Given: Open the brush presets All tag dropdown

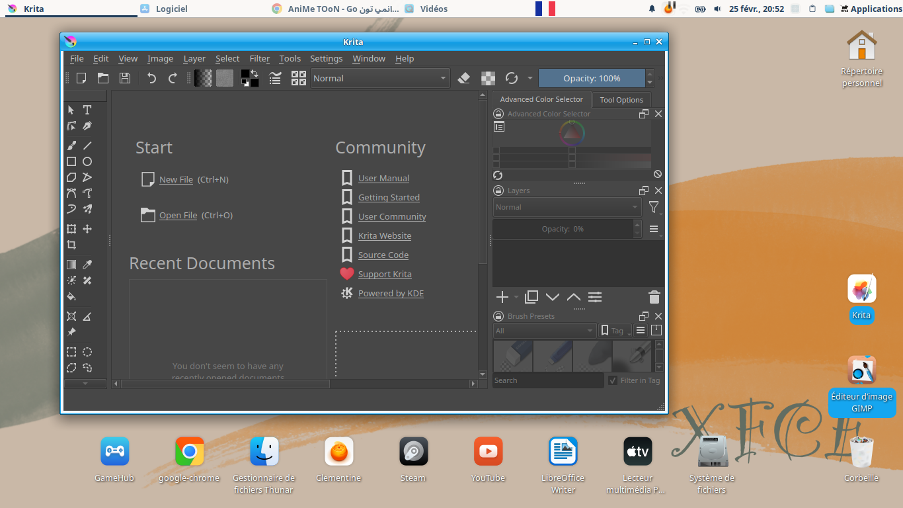Looking at the screenshot, I should 545,331.
